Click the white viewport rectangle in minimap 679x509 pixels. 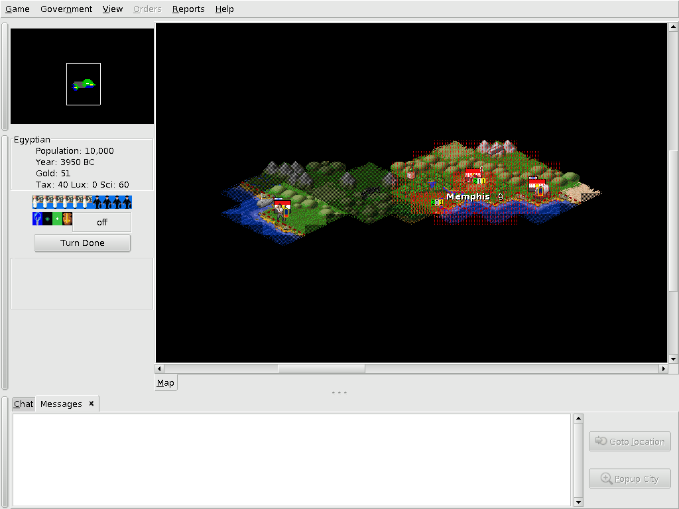coord(84,84)
